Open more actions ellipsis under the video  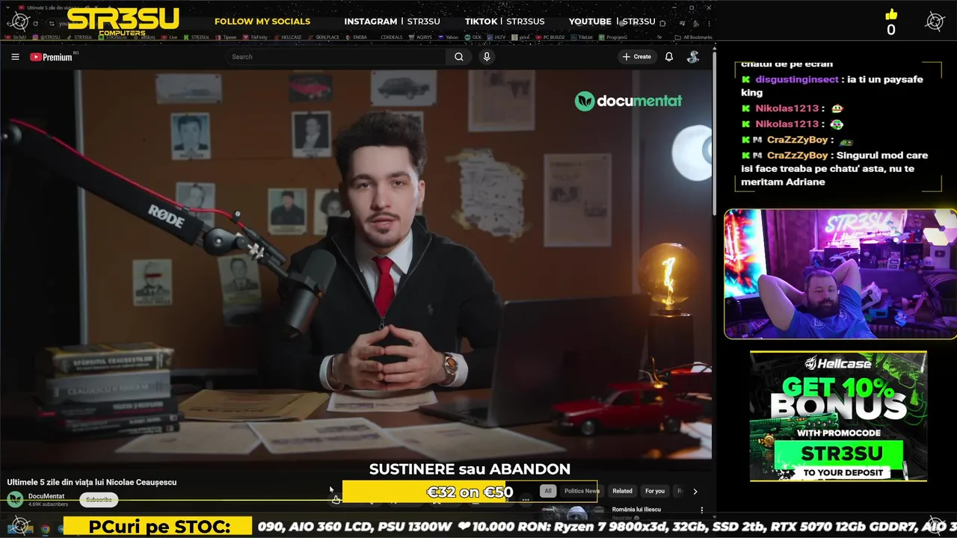pos(526,498)
